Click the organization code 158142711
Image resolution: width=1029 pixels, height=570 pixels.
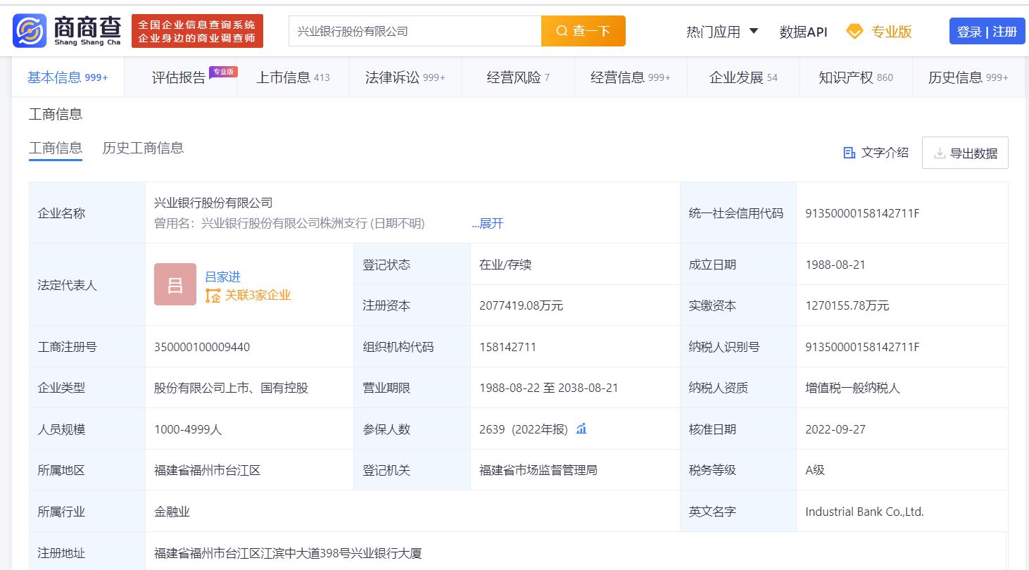click(x=507, y=347)
